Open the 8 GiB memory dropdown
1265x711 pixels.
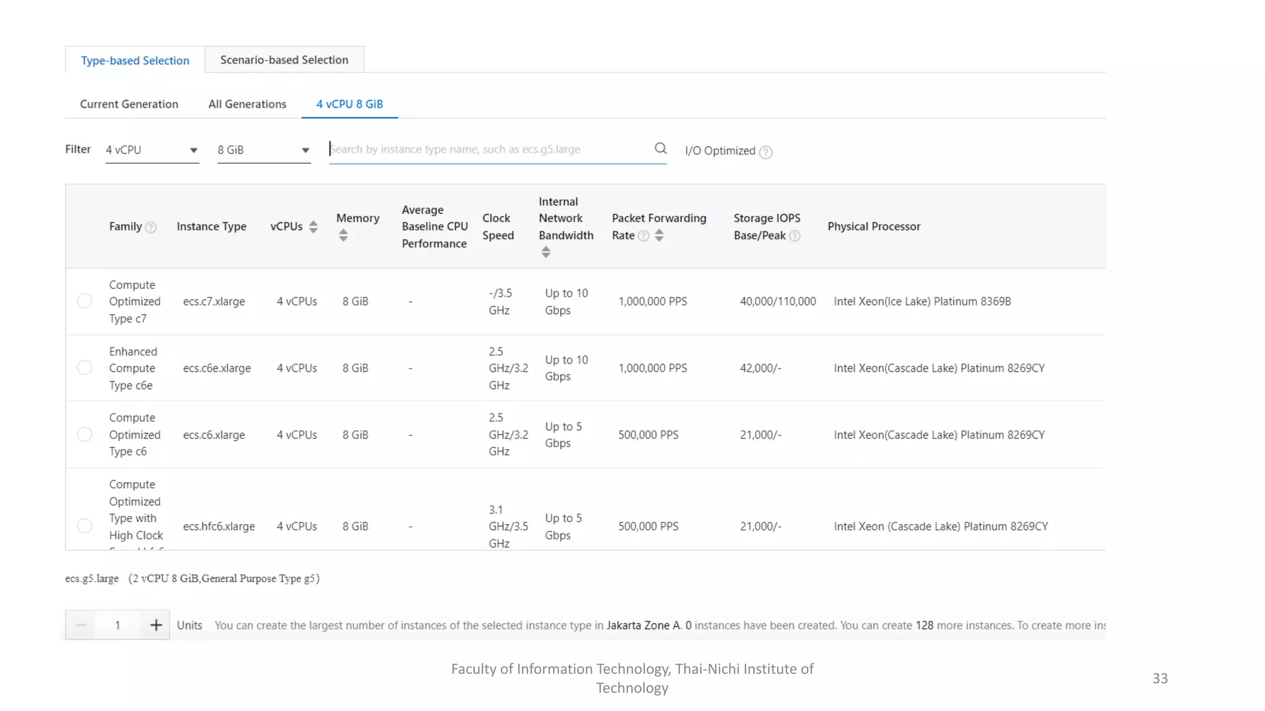264,150
